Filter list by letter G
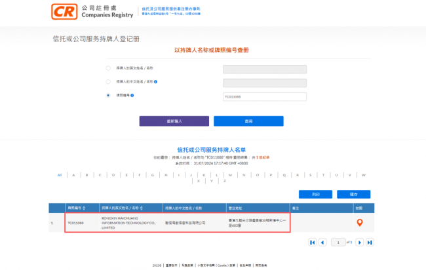The height and width of the screenshot is (270, 426). click(153, 175)
